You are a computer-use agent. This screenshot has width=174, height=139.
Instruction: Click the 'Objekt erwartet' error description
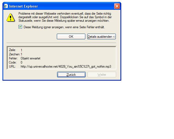30,58
